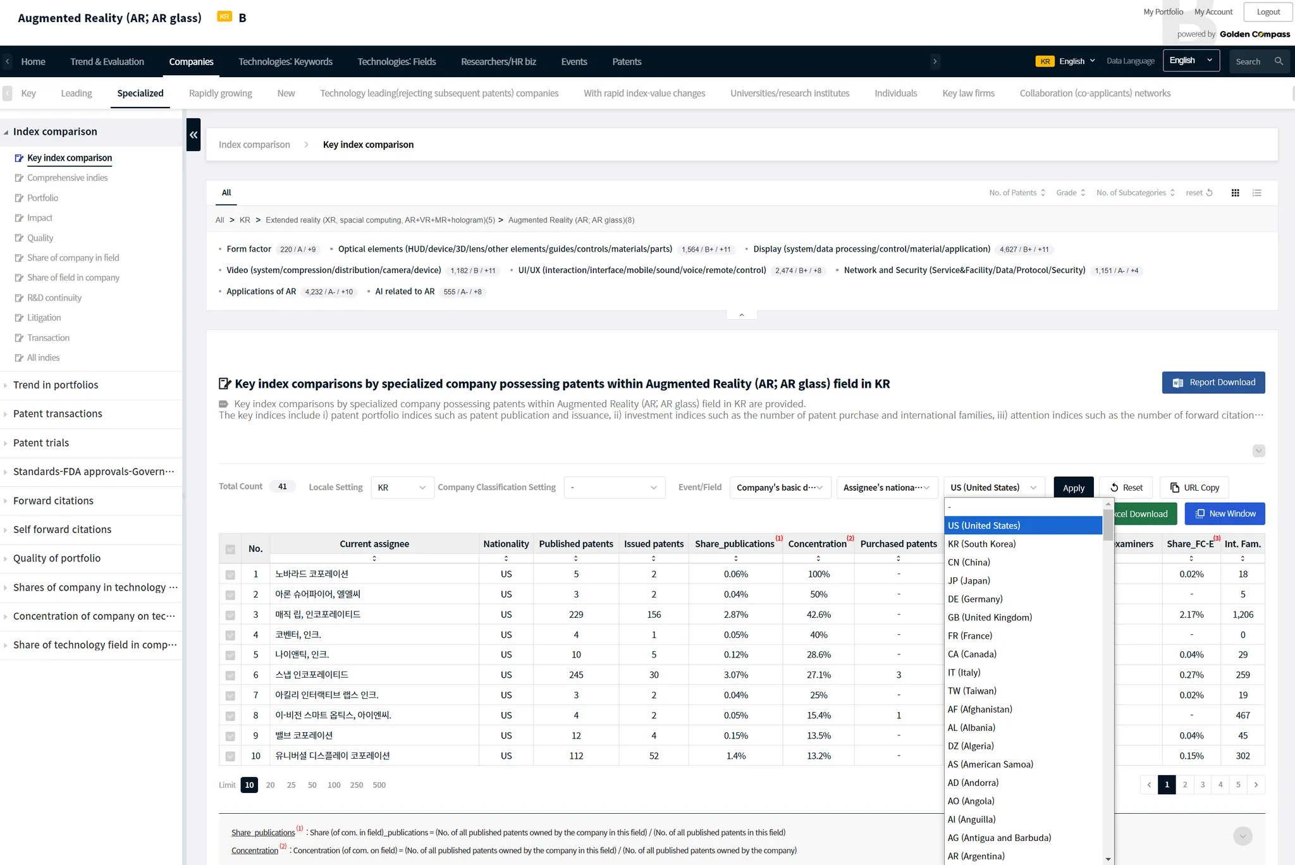
Task: Check the checkbox for row 6
Action: point(230,675)
